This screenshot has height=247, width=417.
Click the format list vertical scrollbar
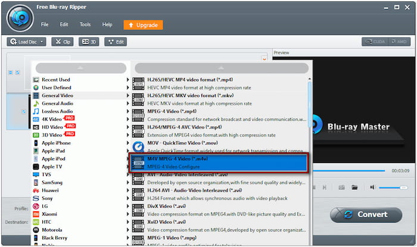(310, 105)
